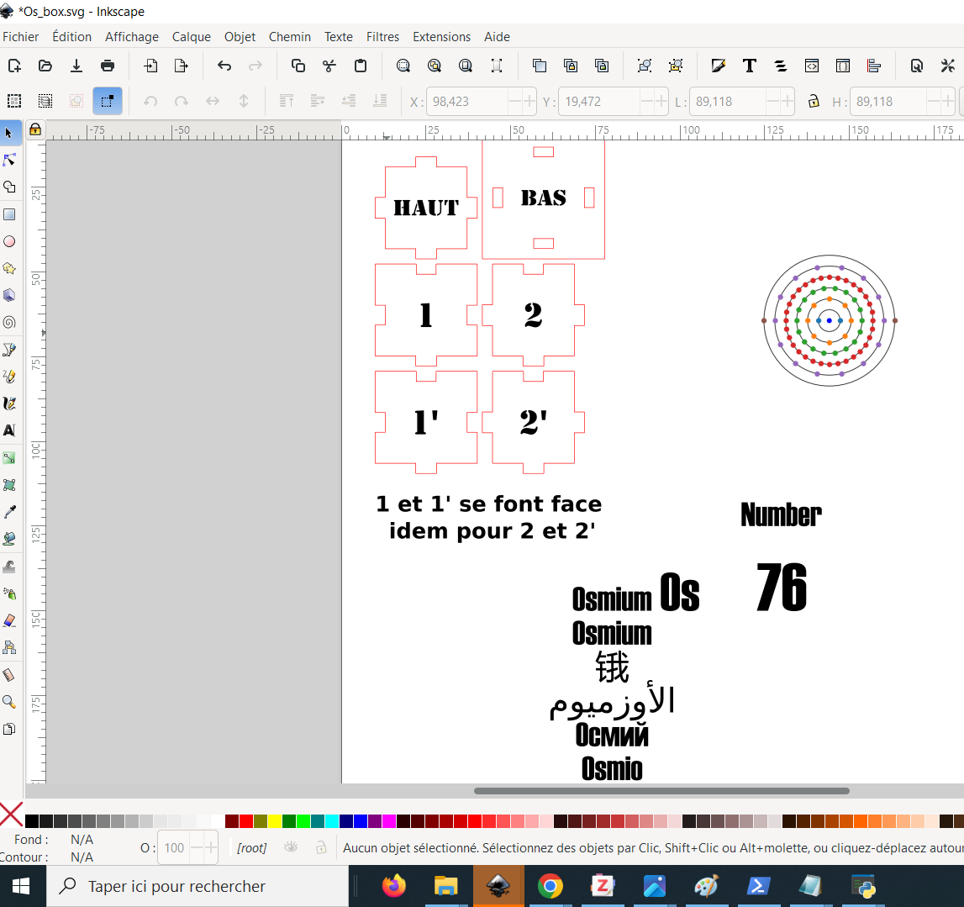The image size is (964, 907).
Task: Select the Zoom magnifier tool
Action: click(9, 702)
